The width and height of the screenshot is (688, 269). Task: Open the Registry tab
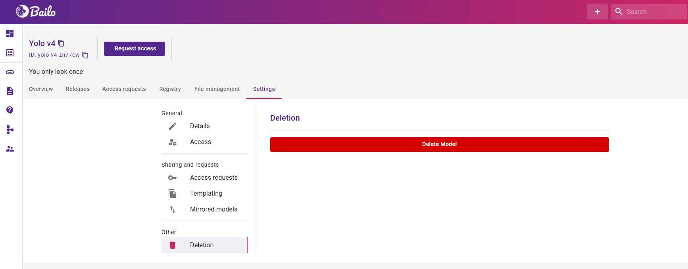(x=170, y=89)
